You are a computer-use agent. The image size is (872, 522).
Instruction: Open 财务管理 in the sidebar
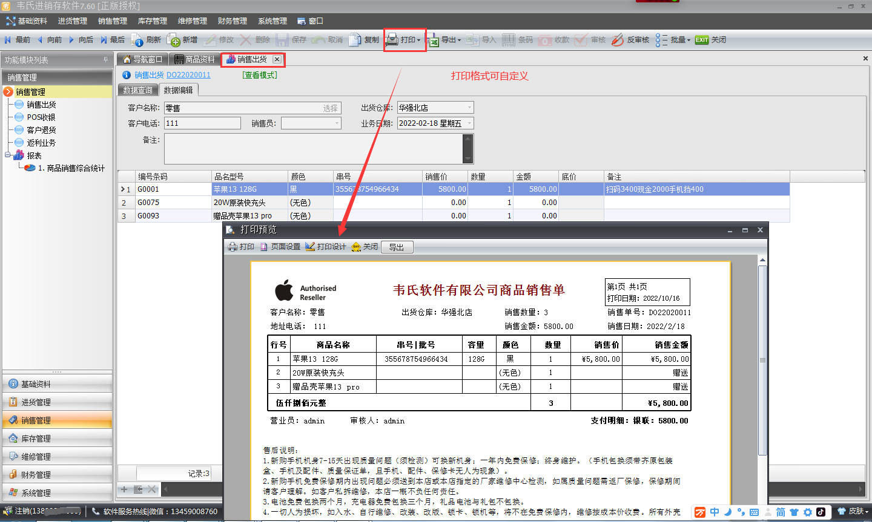[x=57, y=475]
